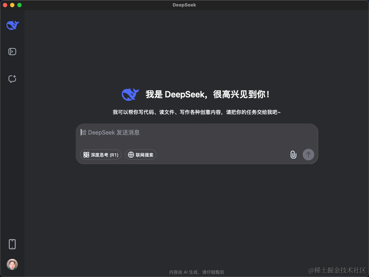The image size is (369, 277).
Task: Click the large whale logo beside greeting
Action: 130,94
